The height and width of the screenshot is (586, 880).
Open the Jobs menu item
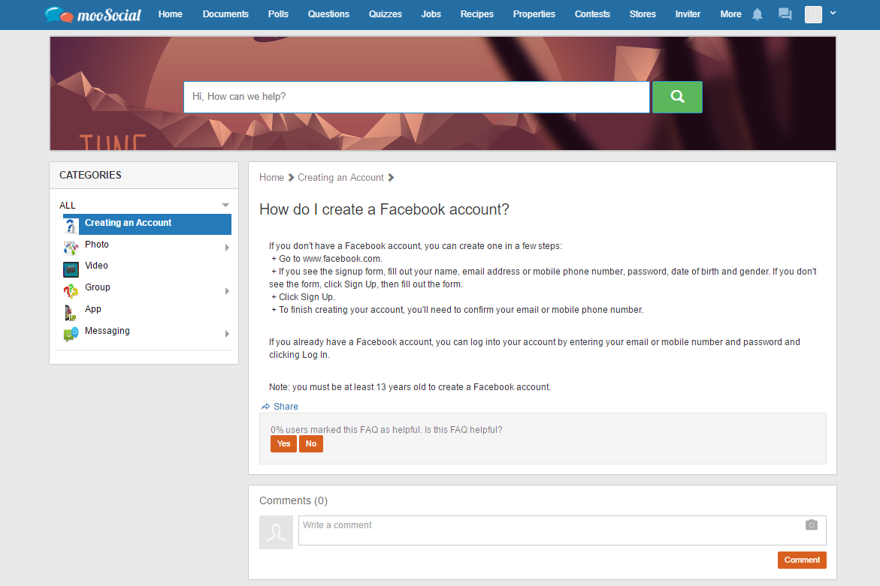tap(431, 14)
